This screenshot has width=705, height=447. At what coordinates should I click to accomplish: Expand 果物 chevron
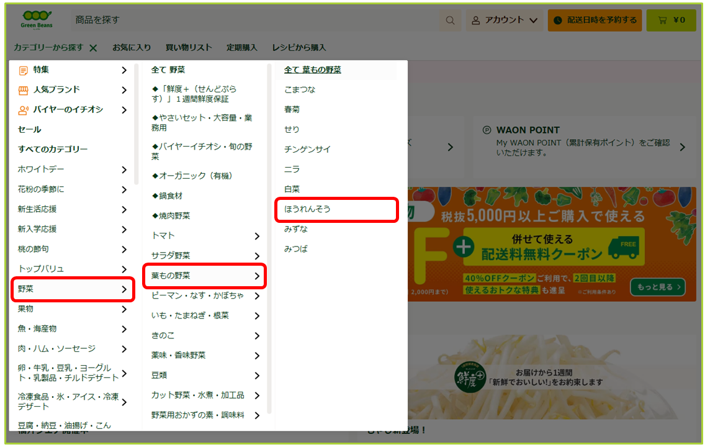tap(124, 309)
